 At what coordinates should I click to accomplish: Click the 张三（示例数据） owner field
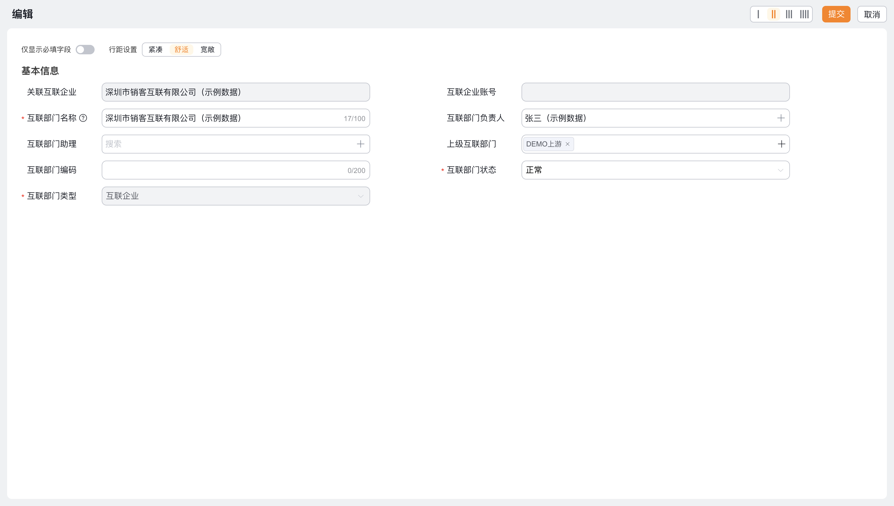(x=656, y=118)
